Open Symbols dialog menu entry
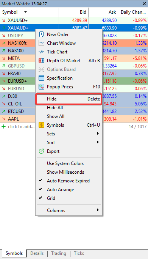Viewport: 148px width, 259px height. point(69,125)
